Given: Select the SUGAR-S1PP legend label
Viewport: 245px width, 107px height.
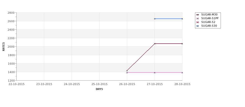Looking at the screenshot, I should [210, 18].
